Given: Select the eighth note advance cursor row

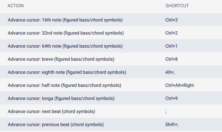Looking at the screenshot, I should pyautogui.click(x=111, y=72).
